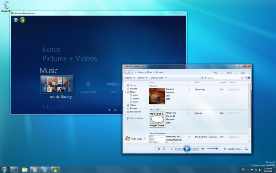Sort by the Rating column header
Viewport: 276px width, 173px height.
click(x=232, y=83)
